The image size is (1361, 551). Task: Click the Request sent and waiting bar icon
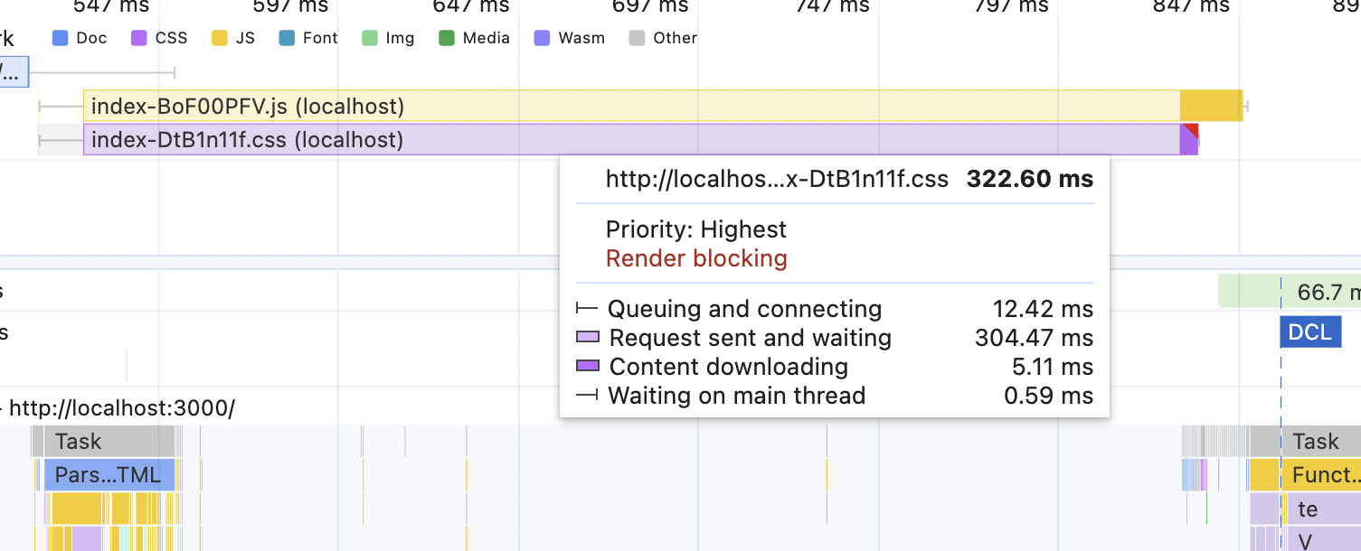(590, 338)
